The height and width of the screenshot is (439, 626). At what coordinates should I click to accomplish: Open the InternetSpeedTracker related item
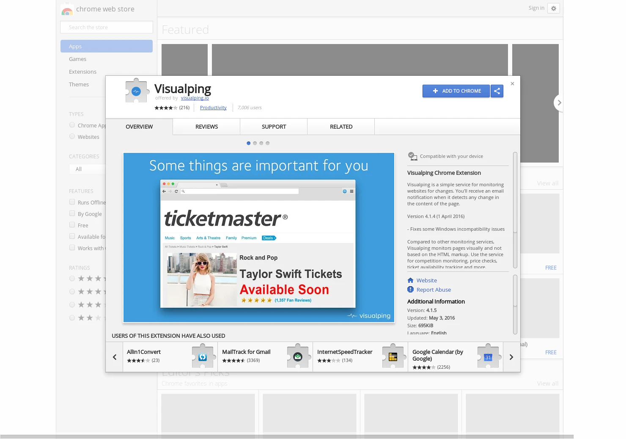(x=360, y=357)
